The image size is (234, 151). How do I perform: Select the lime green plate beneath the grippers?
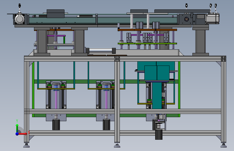pyautogui.click(x=147, y=44)
